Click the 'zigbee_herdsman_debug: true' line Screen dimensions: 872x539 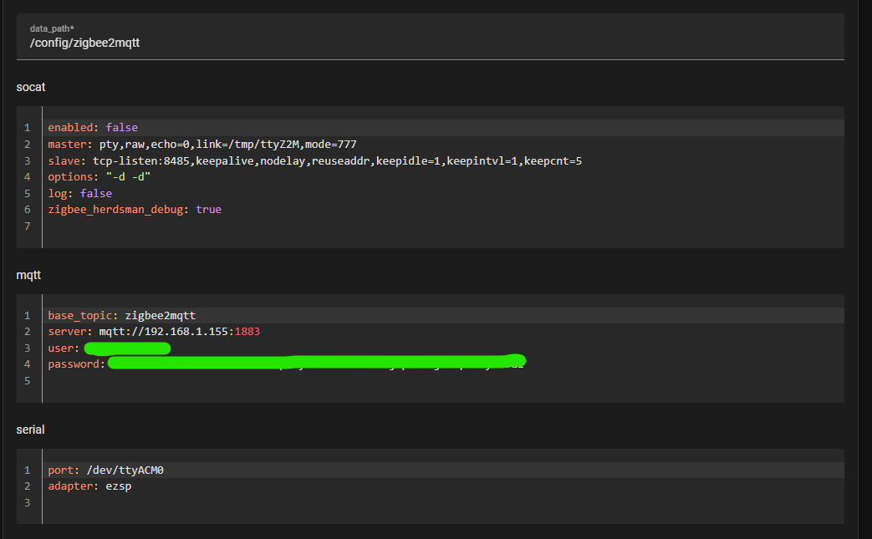click(135, 210)
